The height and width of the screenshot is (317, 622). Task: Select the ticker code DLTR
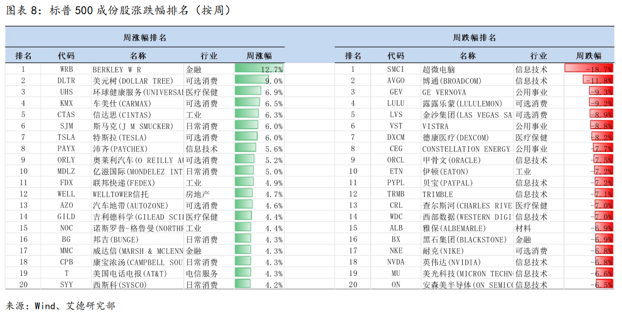click(67, 81)
